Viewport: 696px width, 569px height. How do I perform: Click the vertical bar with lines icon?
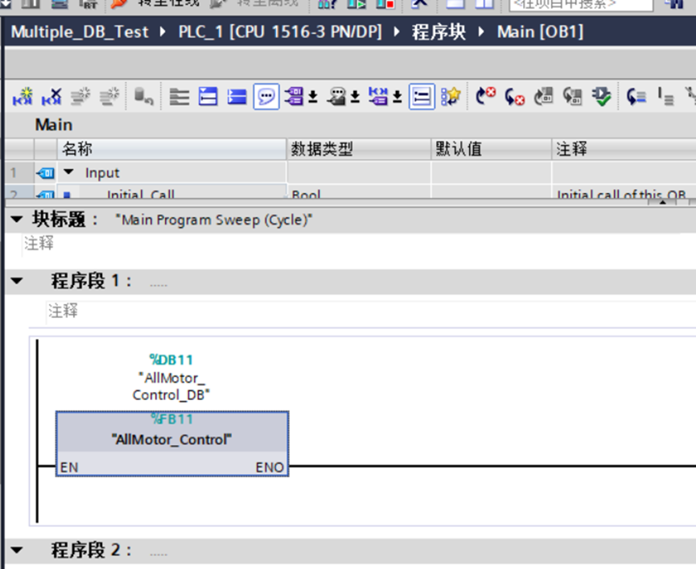[x=665, y=97]
